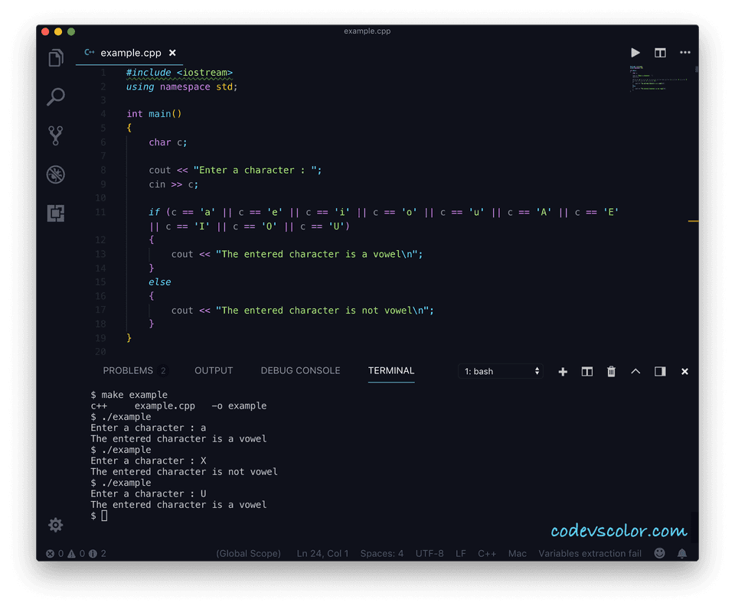Open Manage gear icon in activity bar

click(56, 525)
